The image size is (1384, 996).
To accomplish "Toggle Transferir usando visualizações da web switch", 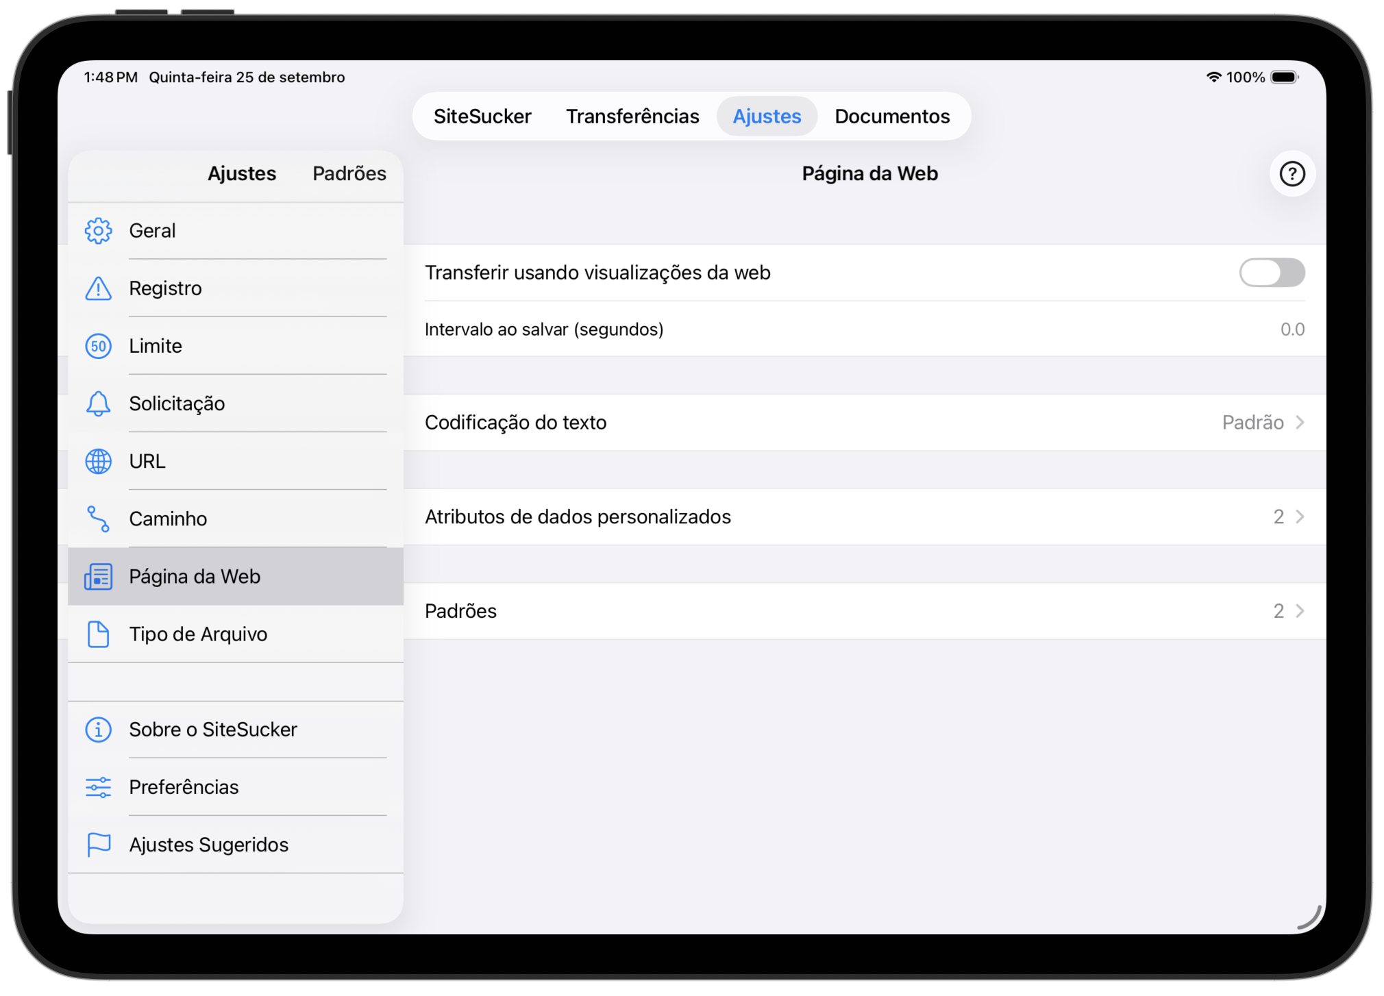I will pyautogui.click(x=1272, y=273).
